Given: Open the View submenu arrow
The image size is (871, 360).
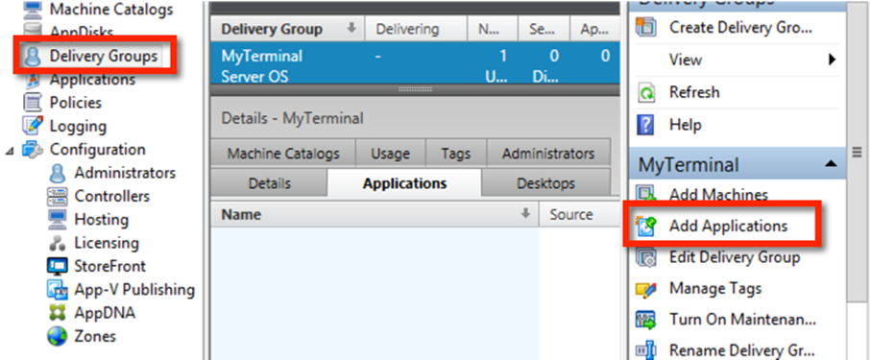Looking at the screenshot, I should pyautogui.click(x=833, y=60).
